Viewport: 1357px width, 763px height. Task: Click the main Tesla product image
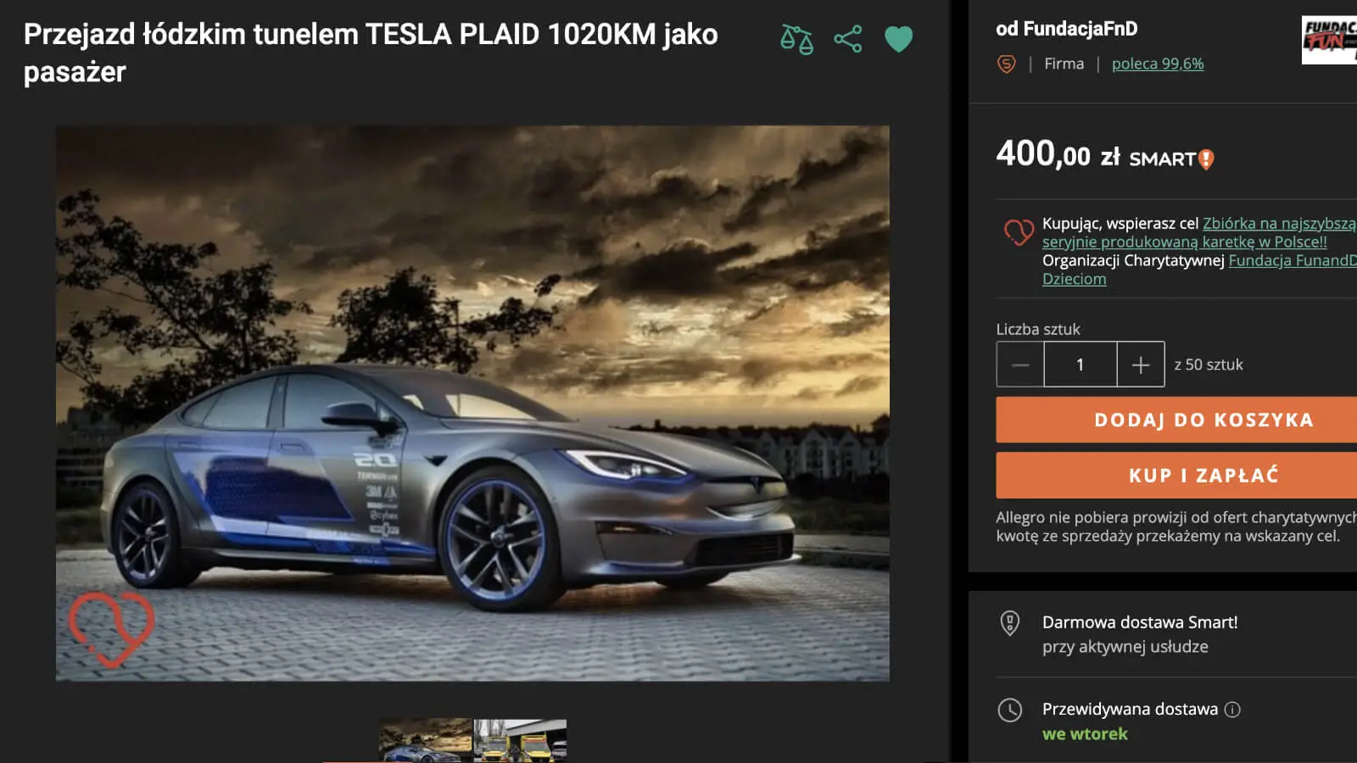pos(472,403)
